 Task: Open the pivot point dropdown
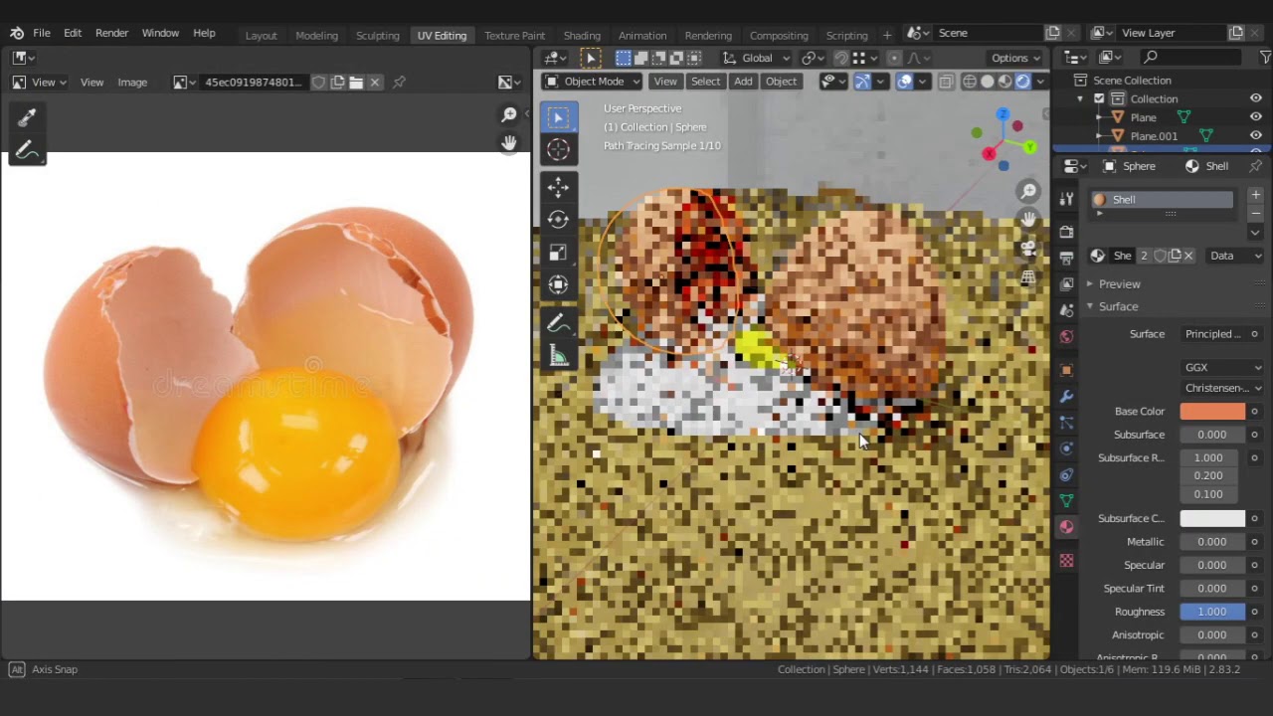pos(814,58)
